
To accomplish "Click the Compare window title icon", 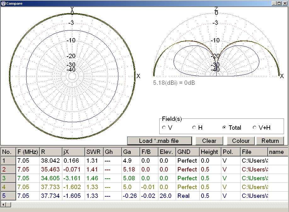I will tap(3, 3).
